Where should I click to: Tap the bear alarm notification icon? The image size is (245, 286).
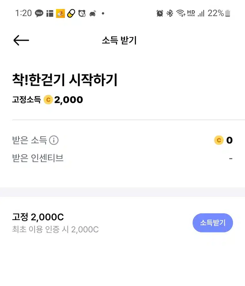(82, 13)
